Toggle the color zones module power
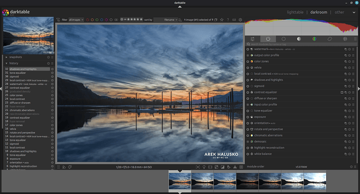Image resolution: width=360 pixels, height=194 pixels. [248, 61]
